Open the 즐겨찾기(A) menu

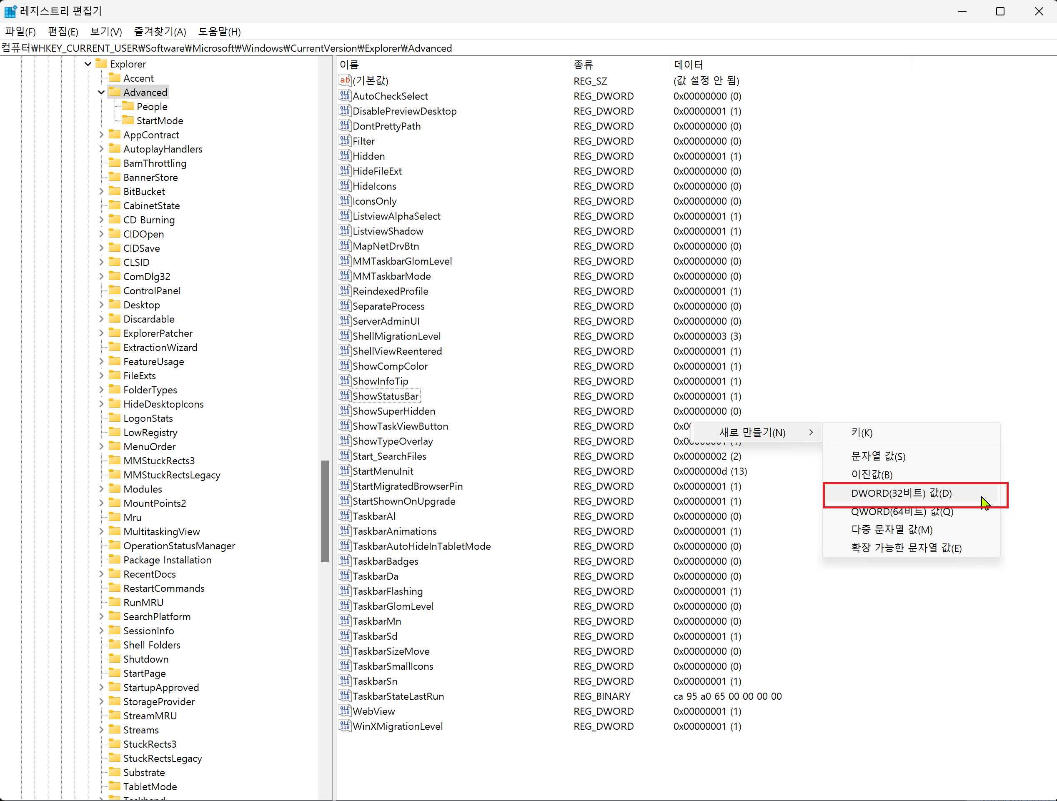[x=160, y=32]
